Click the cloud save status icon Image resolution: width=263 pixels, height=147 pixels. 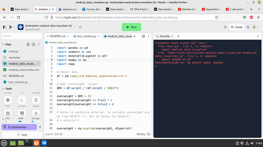pos(80,27)
